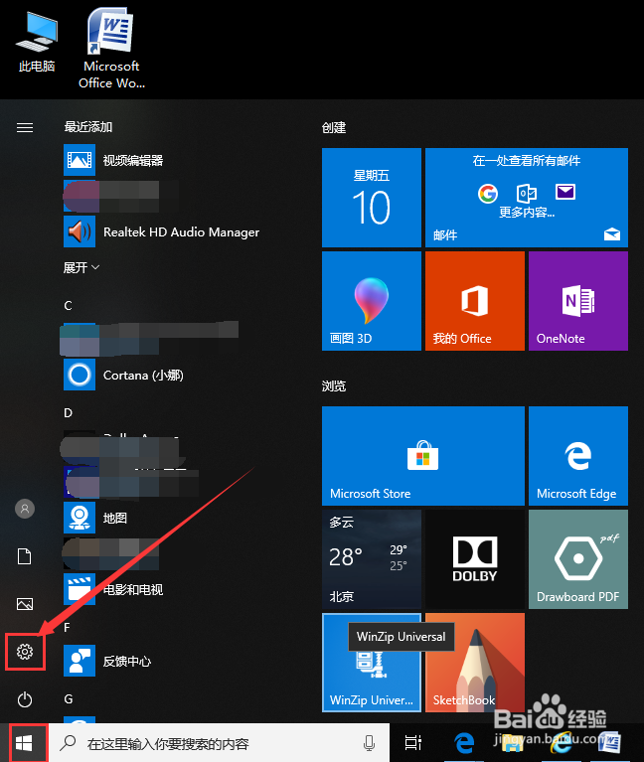The height and width of the screenshot is (762, 644).
Task: Open the 我的 Office tile
Action: 475,301
